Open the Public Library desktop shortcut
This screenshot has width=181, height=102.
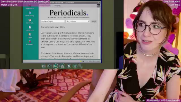tap(30, 14)
